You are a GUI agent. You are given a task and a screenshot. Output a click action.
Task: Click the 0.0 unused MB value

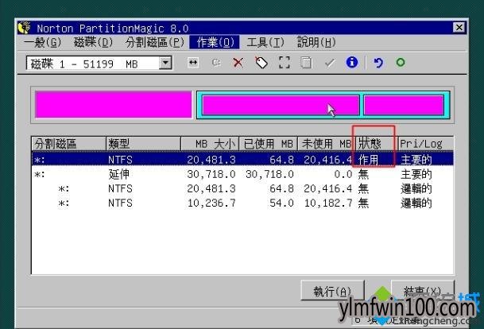(343, 174)
